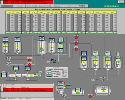Screen dimensions: 125x100
Task: Click agitator in tank 8.1
Action: point(84,66)
